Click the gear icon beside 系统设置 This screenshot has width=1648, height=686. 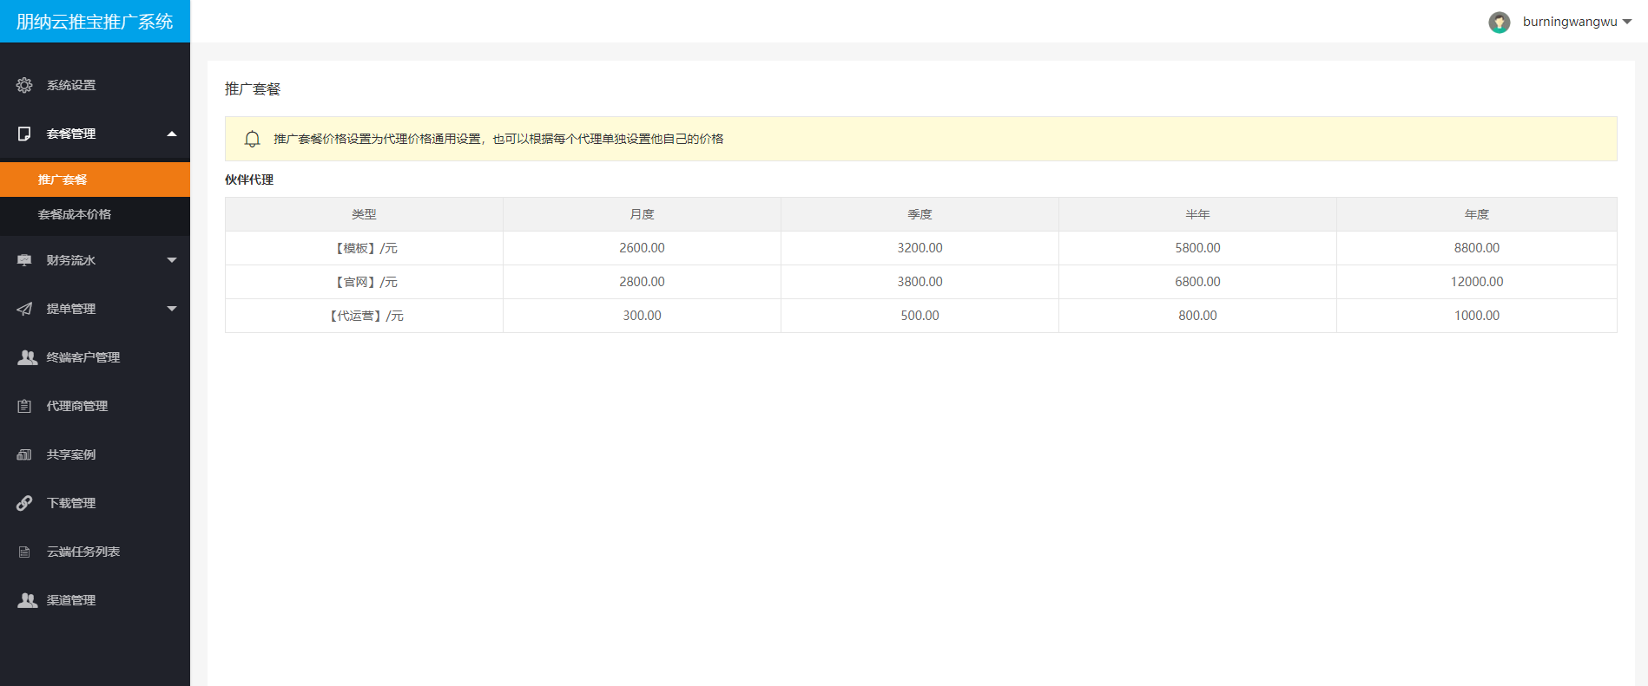(x=24, y=85)
